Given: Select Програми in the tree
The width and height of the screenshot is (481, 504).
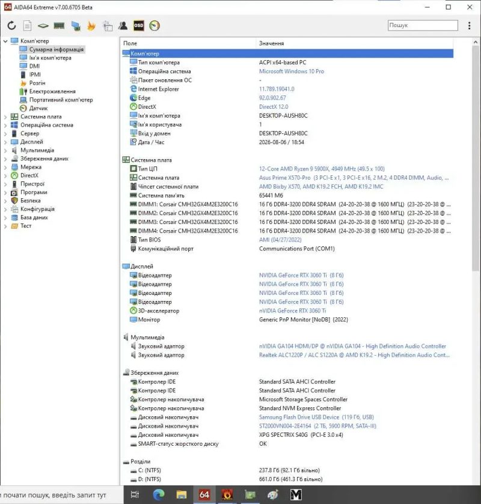Looking at the screenshot, I should click(34, 192).
